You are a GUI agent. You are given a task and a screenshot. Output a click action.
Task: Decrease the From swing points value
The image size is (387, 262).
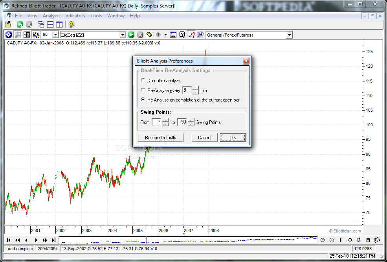pos(165,124)
